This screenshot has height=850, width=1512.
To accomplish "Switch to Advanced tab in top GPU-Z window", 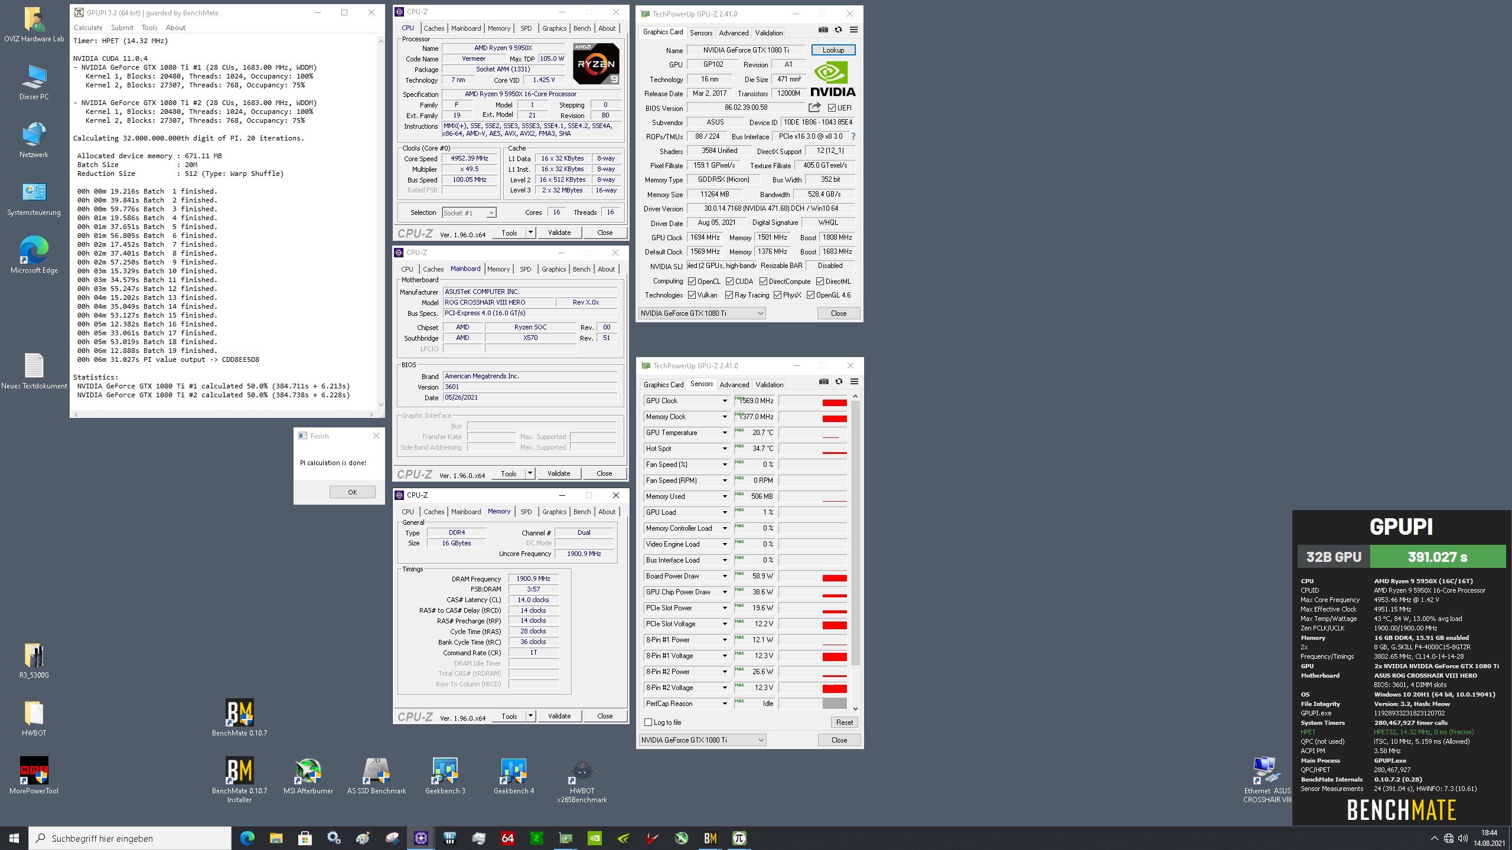I will click(734, 33).
